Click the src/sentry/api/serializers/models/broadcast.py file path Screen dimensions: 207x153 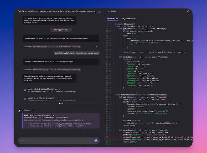tap(57, 46)
